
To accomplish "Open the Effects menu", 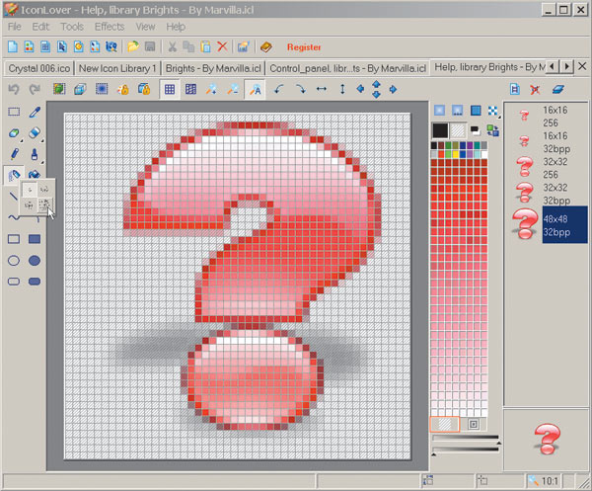I will (110, 27).
